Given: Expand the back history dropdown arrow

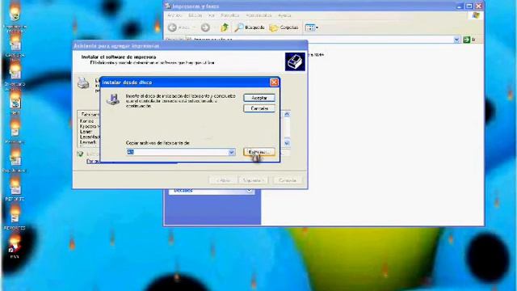Looking at the screenshot, I should (x=194, y=27).
